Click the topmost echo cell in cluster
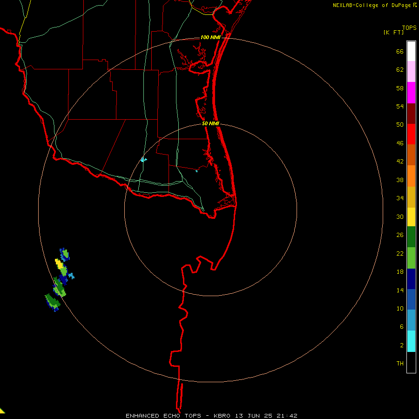The image size is (419, 419). click(65, 255)
